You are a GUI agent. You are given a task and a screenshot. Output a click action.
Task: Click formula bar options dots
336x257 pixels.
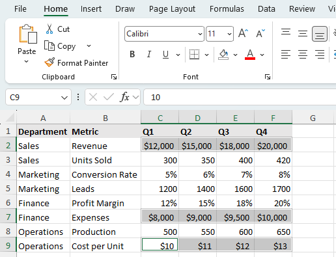point(78,97)
